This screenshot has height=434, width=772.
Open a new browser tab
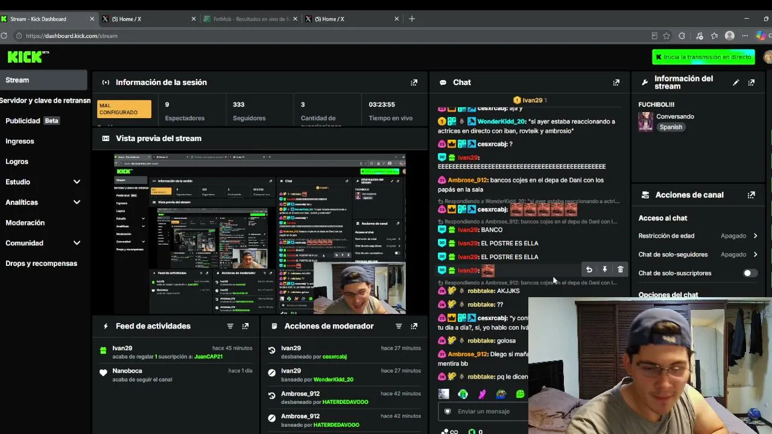(x=412, y=19)
